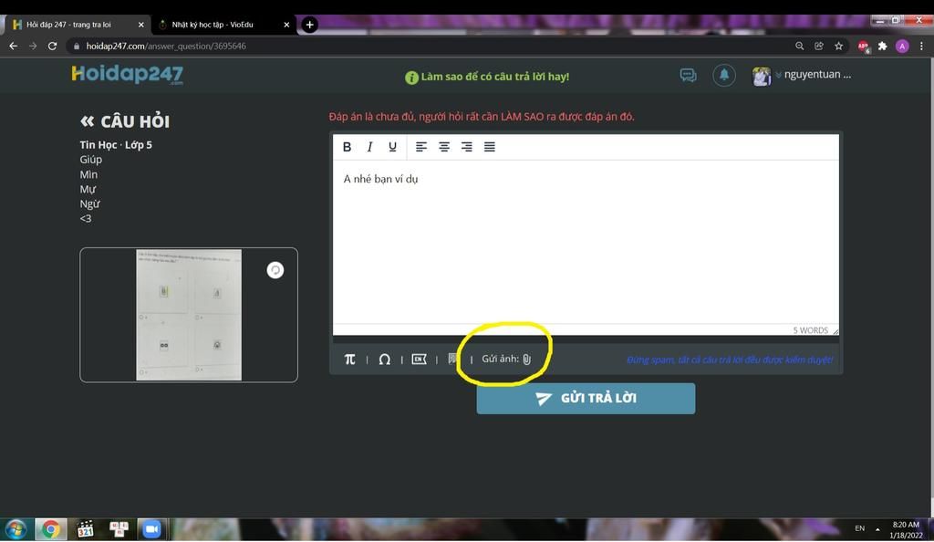Image resolution: width=934 pixels, height=542 pixels.
Task: Bookmark this page with the star icon
Action: point(839,46)
